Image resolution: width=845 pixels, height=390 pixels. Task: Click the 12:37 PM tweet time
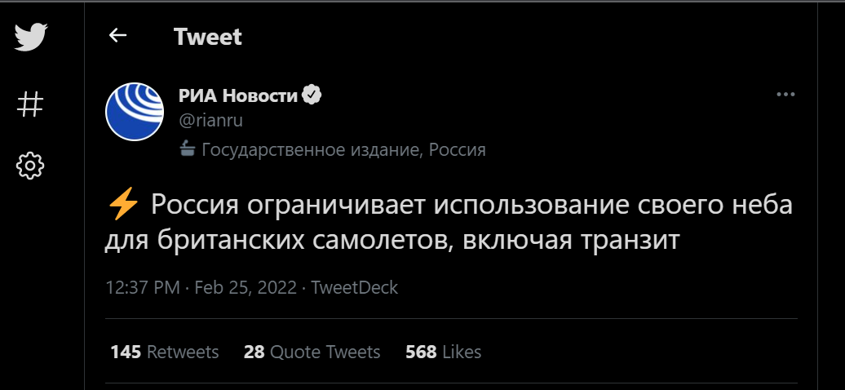tap(144, 288)
